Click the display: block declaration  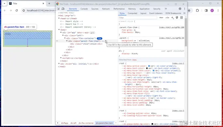[130, 53]
